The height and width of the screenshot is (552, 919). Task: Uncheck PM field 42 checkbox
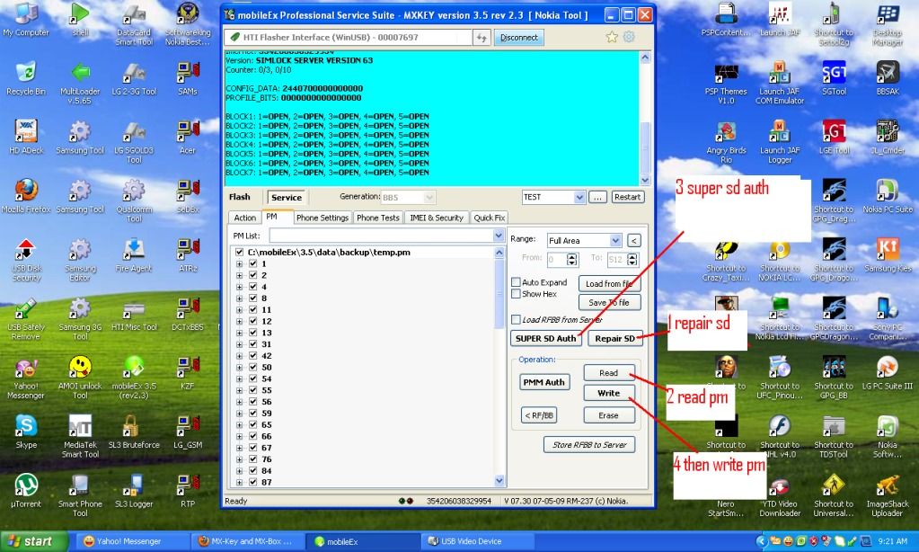coord(252,355)
